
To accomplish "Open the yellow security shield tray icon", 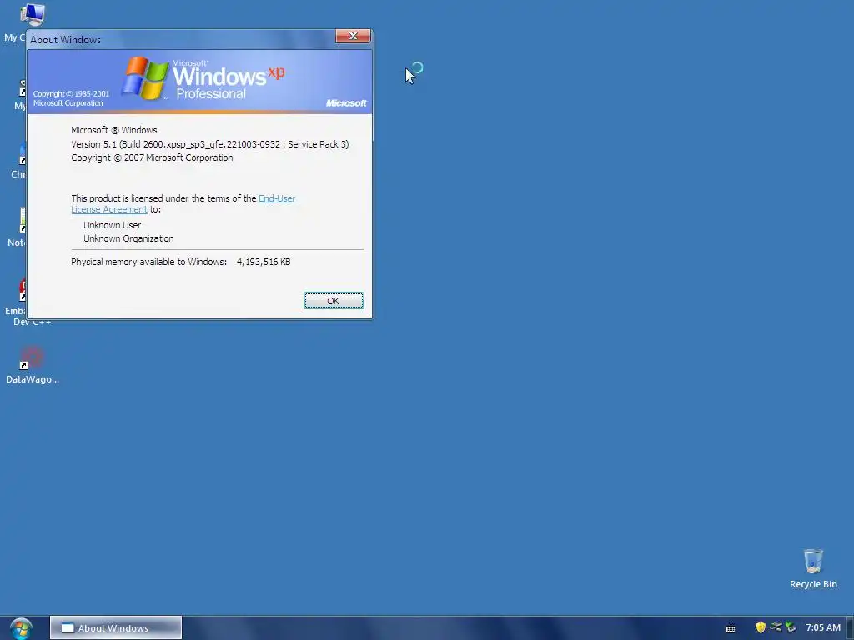I will point(761,627).
